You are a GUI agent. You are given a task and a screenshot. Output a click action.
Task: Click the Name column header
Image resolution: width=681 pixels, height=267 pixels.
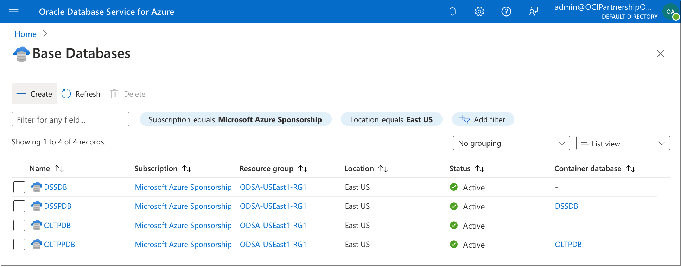(x=40, y=169)
